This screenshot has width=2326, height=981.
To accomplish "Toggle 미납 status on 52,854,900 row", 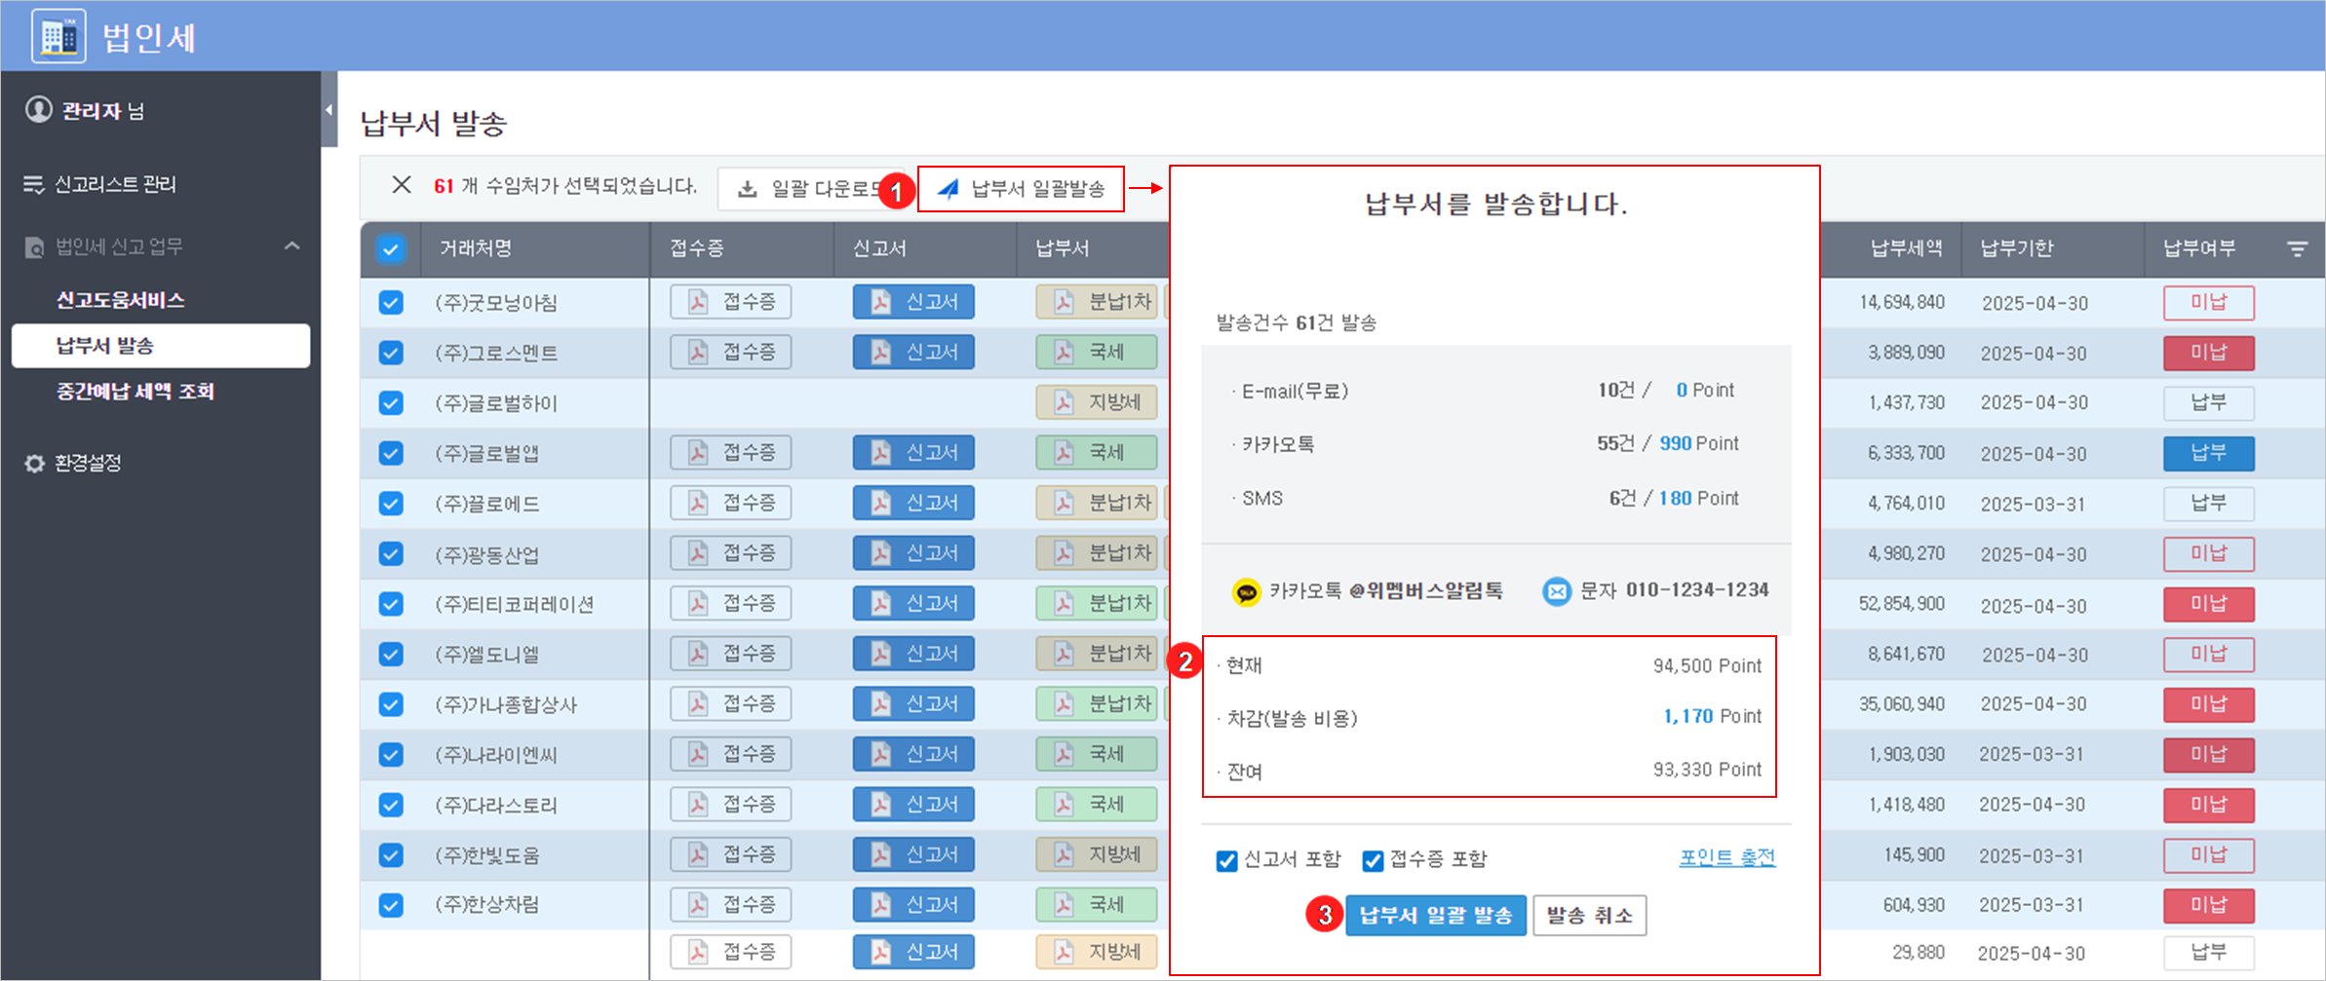I will coord(2208,604).
